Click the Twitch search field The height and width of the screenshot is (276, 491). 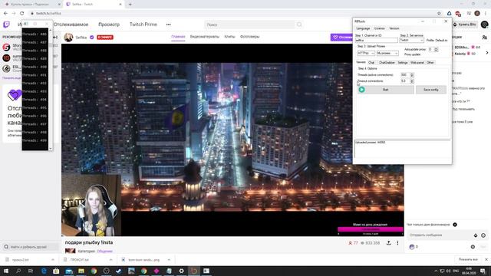[x=249, y=25]
